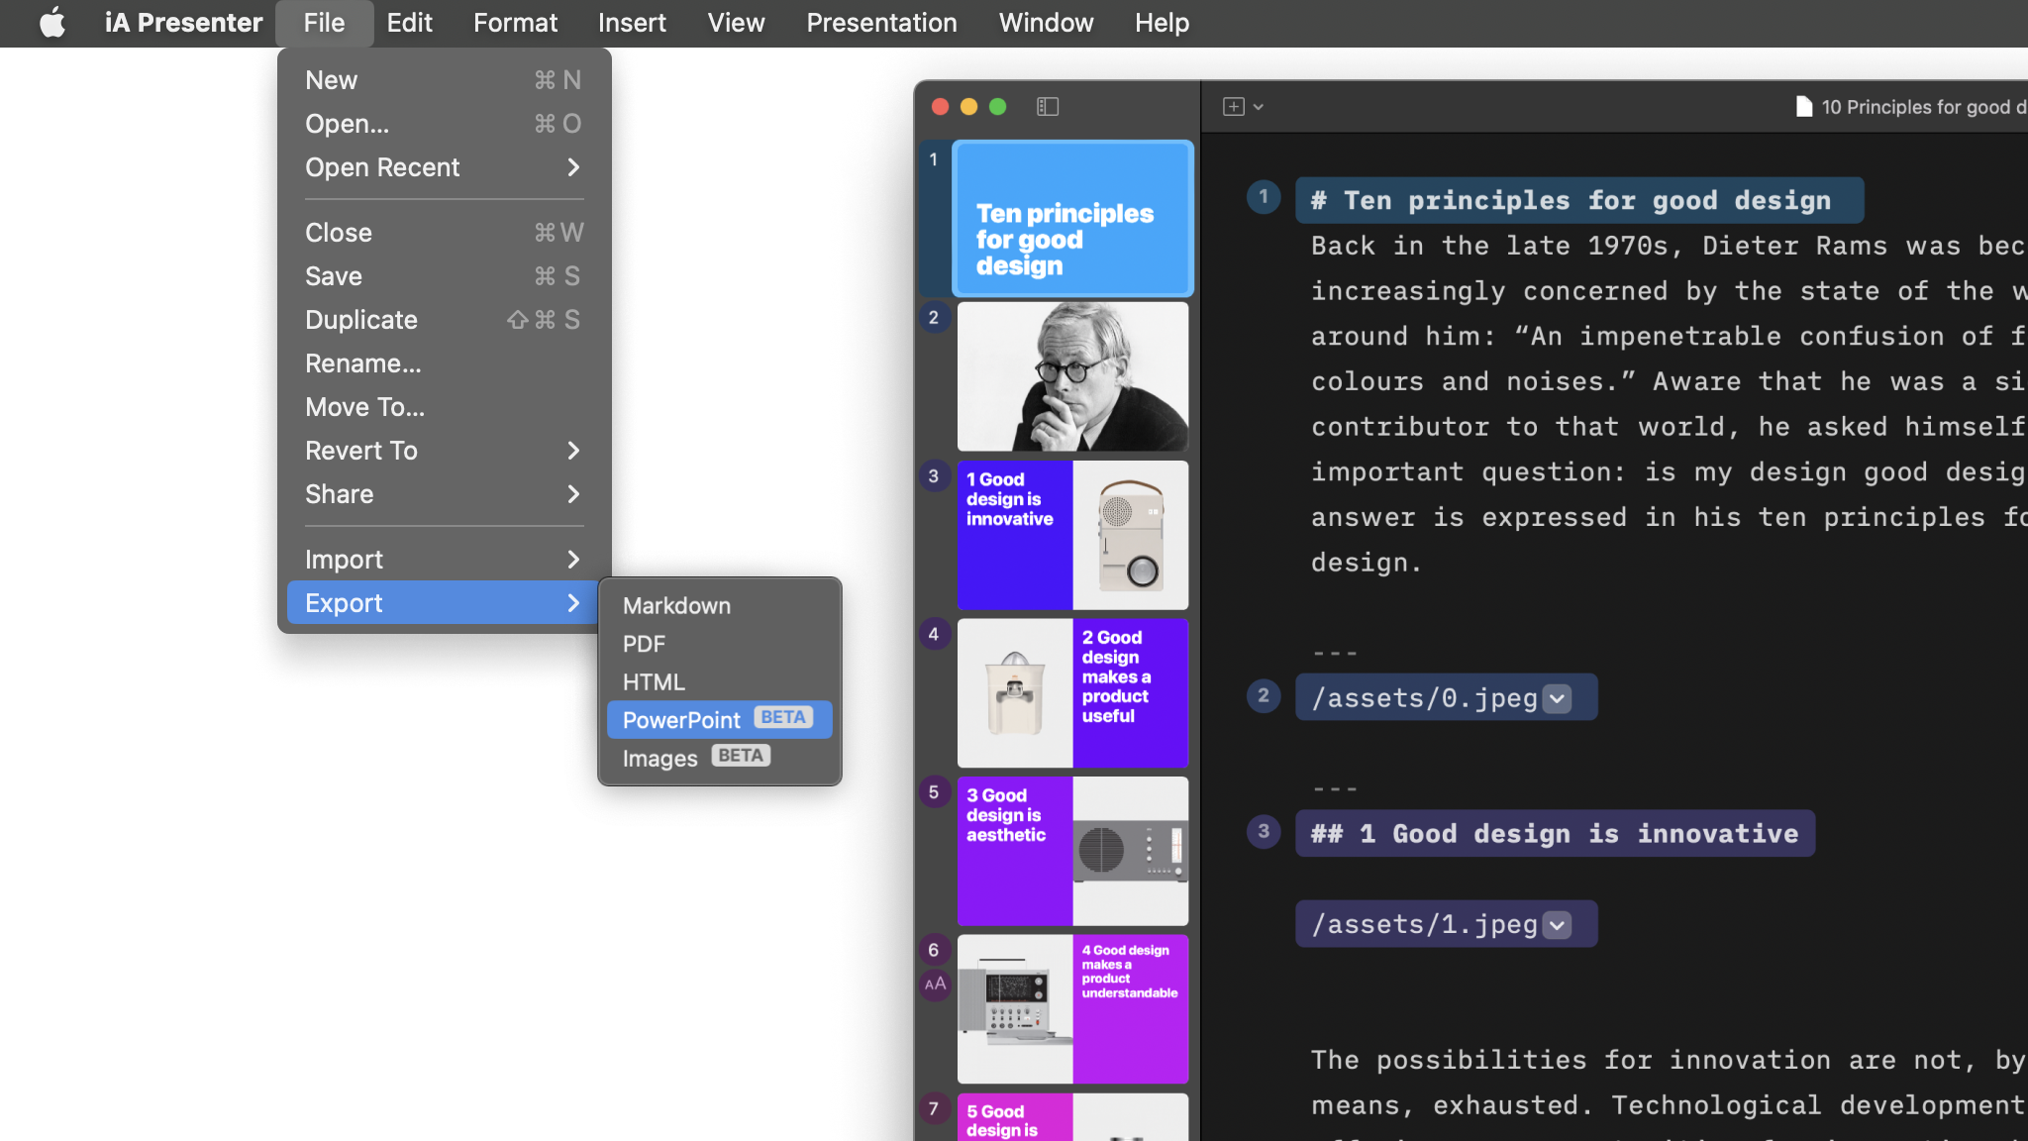Click the add slide plus icon
2028x1141 pixels.
point(1234,106)
